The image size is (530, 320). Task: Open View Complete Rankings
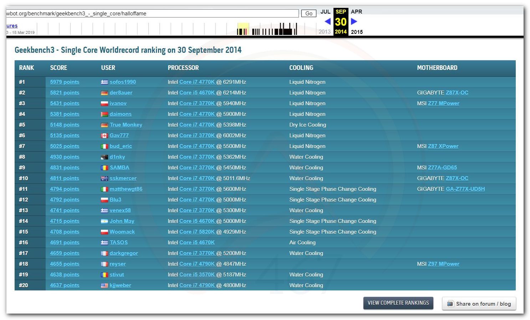coord(398,303)
